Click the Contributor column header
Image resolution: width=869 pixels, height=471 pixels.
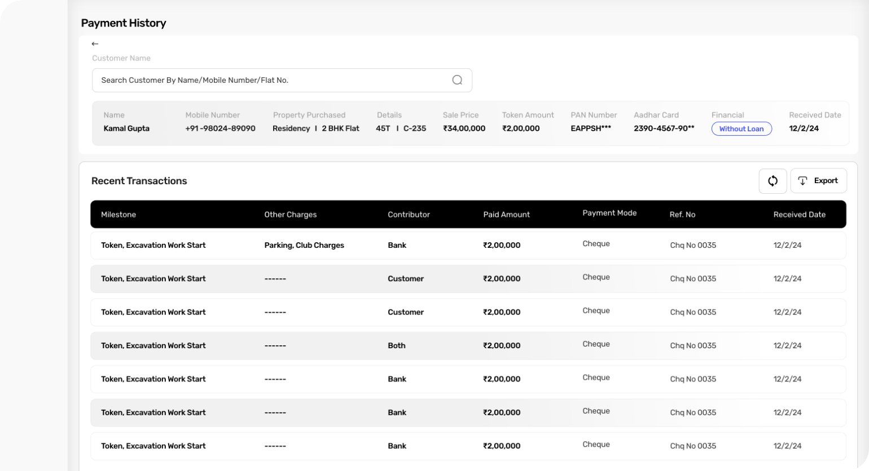click(409, 215)
